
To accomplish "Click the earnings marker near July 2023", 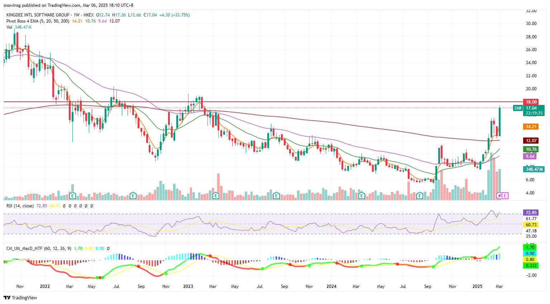I will click(x=276, y=196).
